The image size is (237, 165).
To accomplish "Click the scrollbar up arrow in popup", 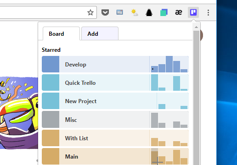I will tap(196, 27).
